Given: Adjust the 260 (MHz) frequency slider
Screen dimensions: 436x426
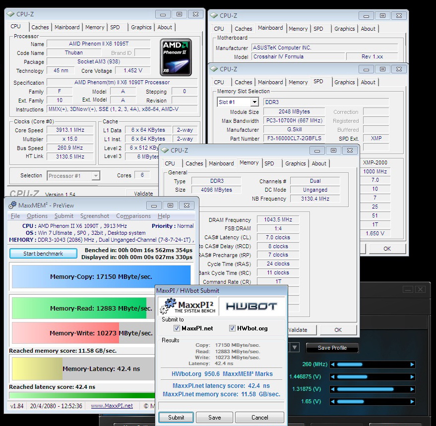Looking at the screenshot, I should 373,365.
